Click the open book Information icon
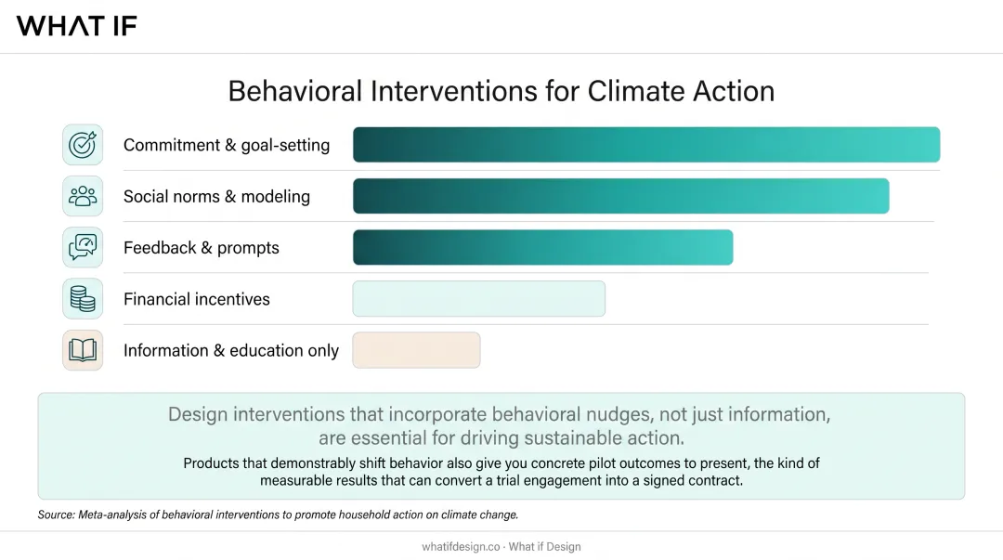The image size is (1003, 560). tap(83, 350)
